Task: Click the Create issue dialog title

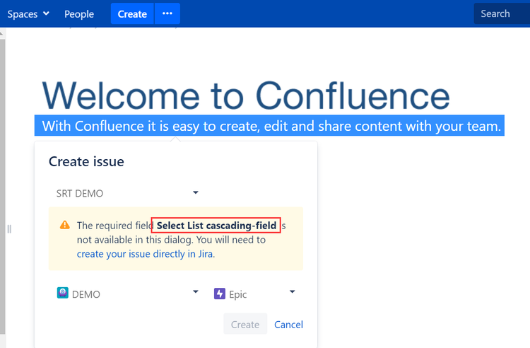Action: coord(86,162)
